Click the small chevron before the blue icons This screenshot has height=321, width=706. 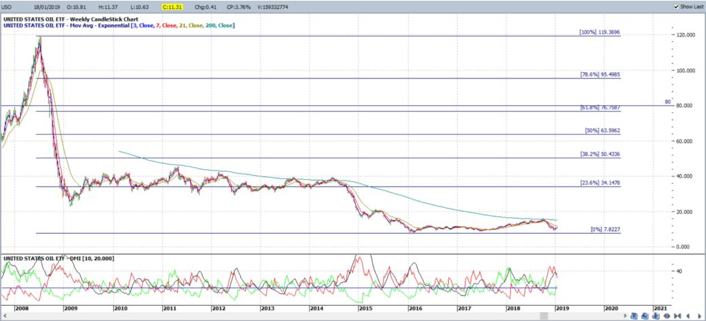[x=625, y=315]
